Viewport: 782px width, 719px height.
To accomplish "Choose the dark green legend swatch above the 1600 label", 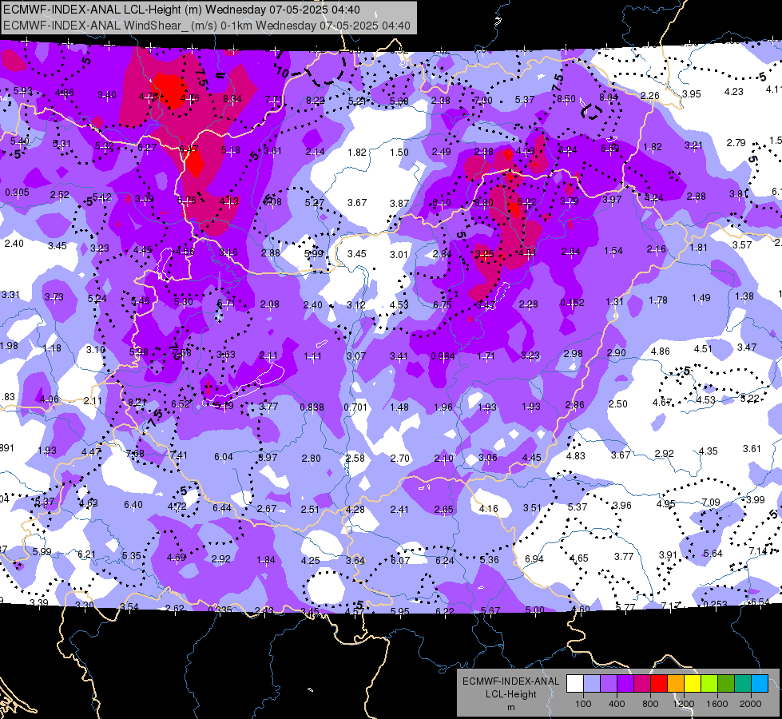I will [x=726, y=684].
